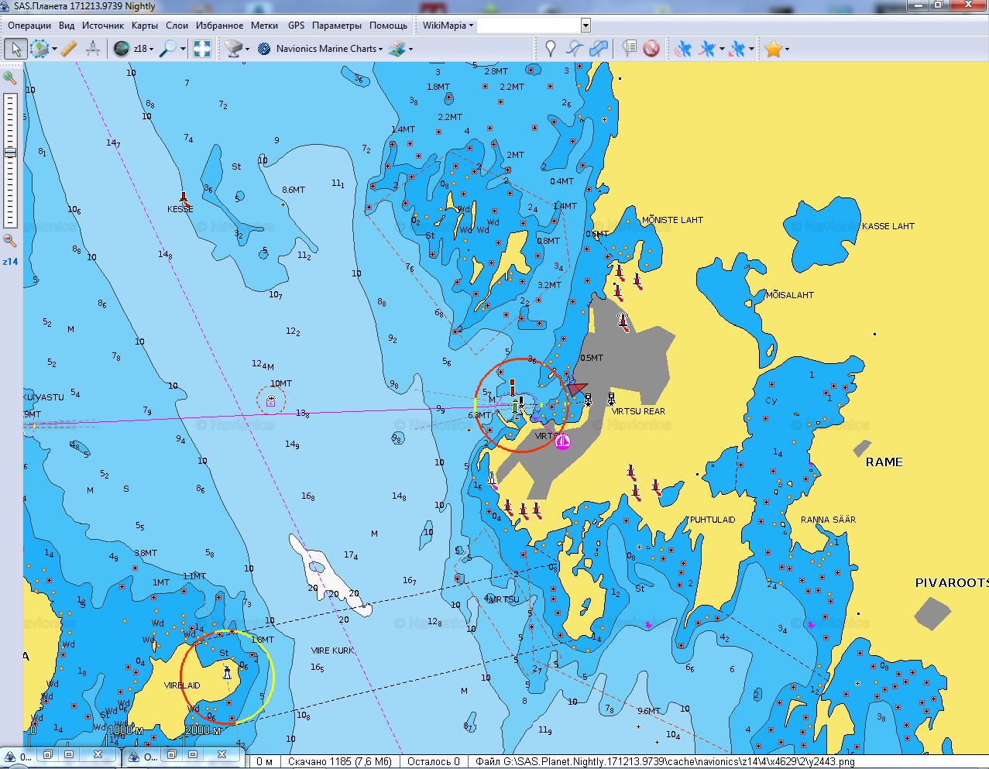The image size is (989, 769).
Task: Open the Карты menu
Action: tap(145, 26)
